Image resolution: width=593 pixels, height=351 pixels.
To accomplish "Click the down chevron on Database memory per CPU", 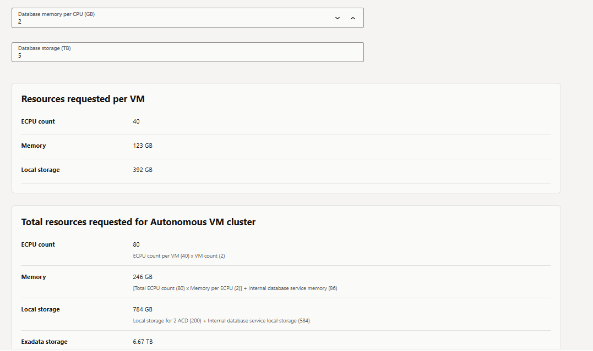I will [338, 18].
